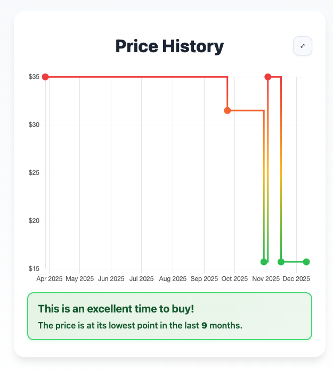Click the red $35 data point in November
333x369 pixels.
pyautogui.click(x=268, y=77)
